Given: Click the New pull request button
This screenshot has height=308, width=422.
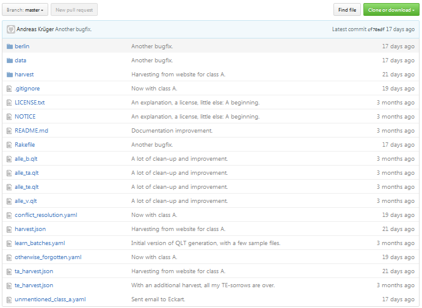Looking at the screenshot, I should point(75,10).
